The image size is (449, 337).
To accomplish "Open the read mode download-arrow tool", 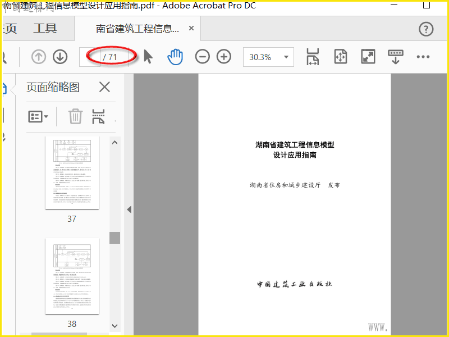I will [396, 57].
